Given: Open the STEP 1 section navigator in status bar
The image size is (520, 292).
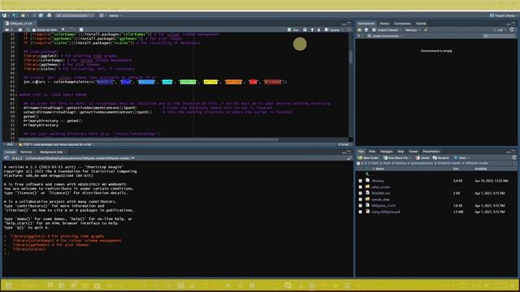Looking at the screenshot, I should (54, 144).
